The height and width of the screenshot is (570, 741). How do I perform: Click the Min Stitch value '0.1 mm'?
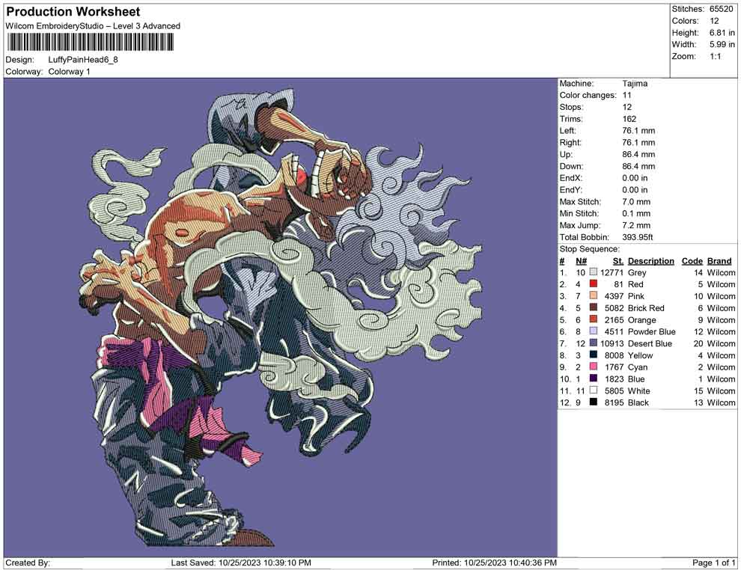(x=636, y=213)
